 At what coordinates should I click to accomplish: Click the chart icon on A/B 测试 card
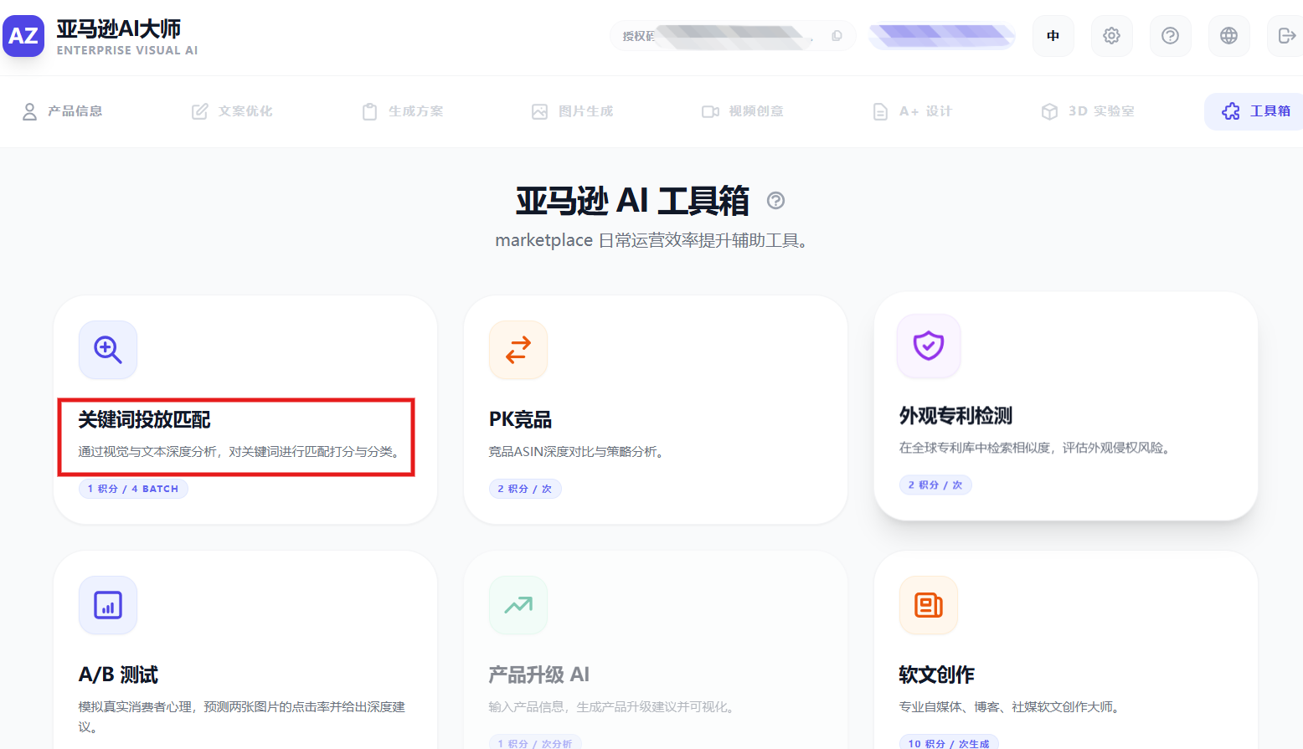(x=108, y=605)
